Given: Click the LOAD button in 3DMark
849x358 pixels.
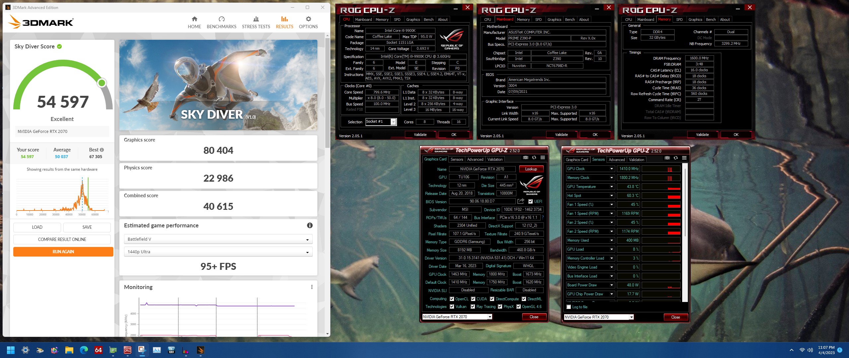Looking at the screenshot, I should 37,227.
